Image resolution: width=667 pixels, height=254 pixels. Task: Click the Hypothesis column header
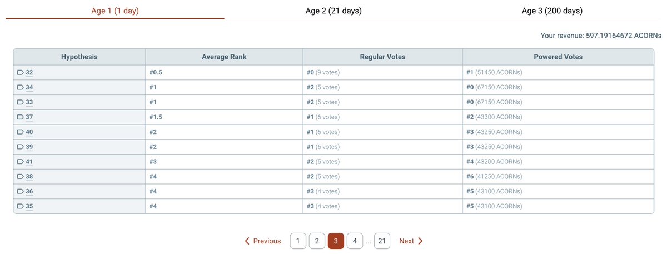click(x=79, y=57)
